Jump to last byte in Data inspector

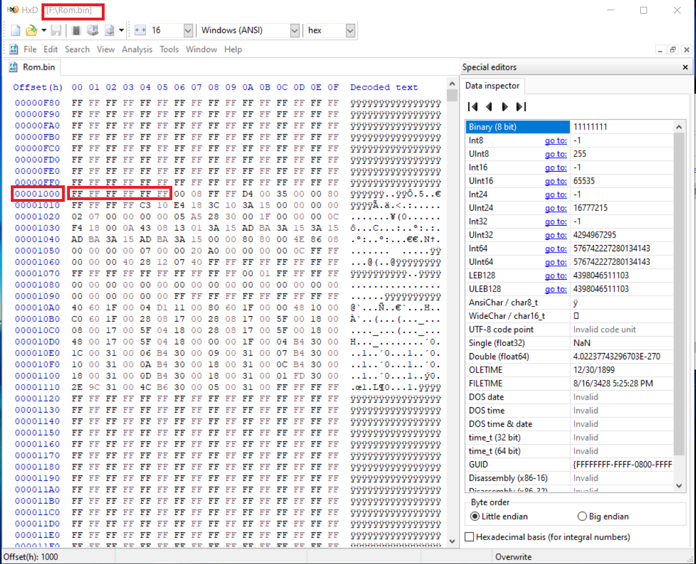click(x=521, y=106)
